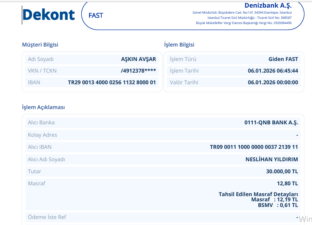The width and height of the screenshot is (312, 225).
Task: Click the VKN / TCKN label
Action: pos(42,71)
